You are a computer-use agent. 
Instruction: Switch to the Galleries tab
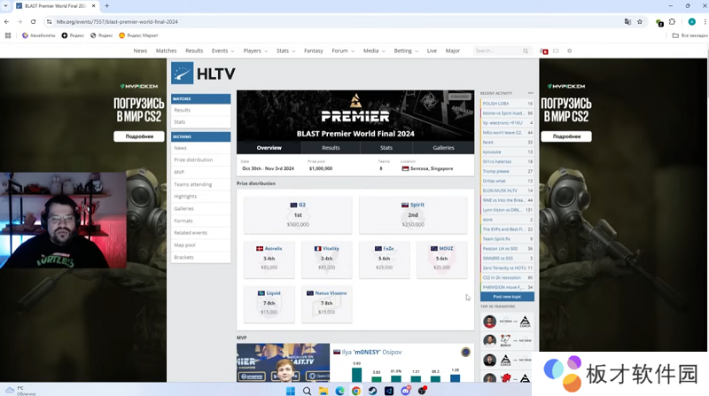coord(443,148)
